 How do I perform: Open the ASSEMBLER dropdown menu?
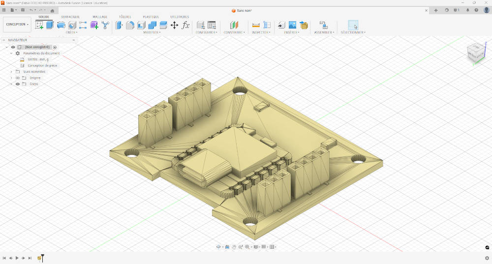click(x=324, y=32)
